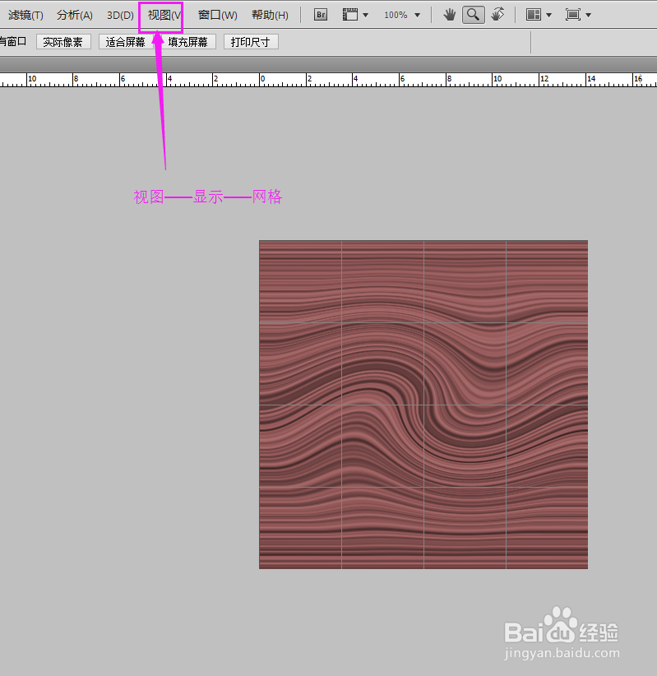Launch Adobe Bridge with Br icon
This screenshot has width=657, height=676.
pyautogui.click(x=321, y=15)
